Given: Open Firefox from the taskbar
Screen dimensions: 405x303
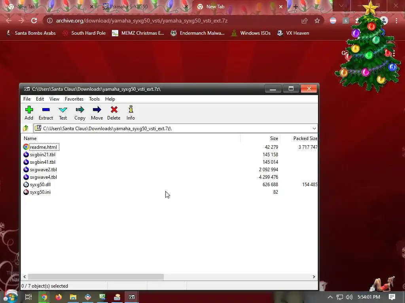Looking at the screenshot, I should pos(59,297).
